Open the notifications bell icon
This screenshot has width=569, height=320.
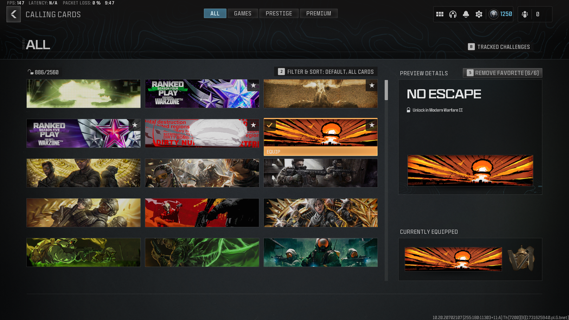465,14
